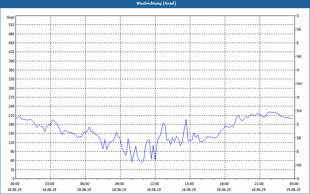Select the 30 y-axis value
Image resolution: width=310 pixels, height=194 pixels.
pyautogui.click(x=12, y=170)
